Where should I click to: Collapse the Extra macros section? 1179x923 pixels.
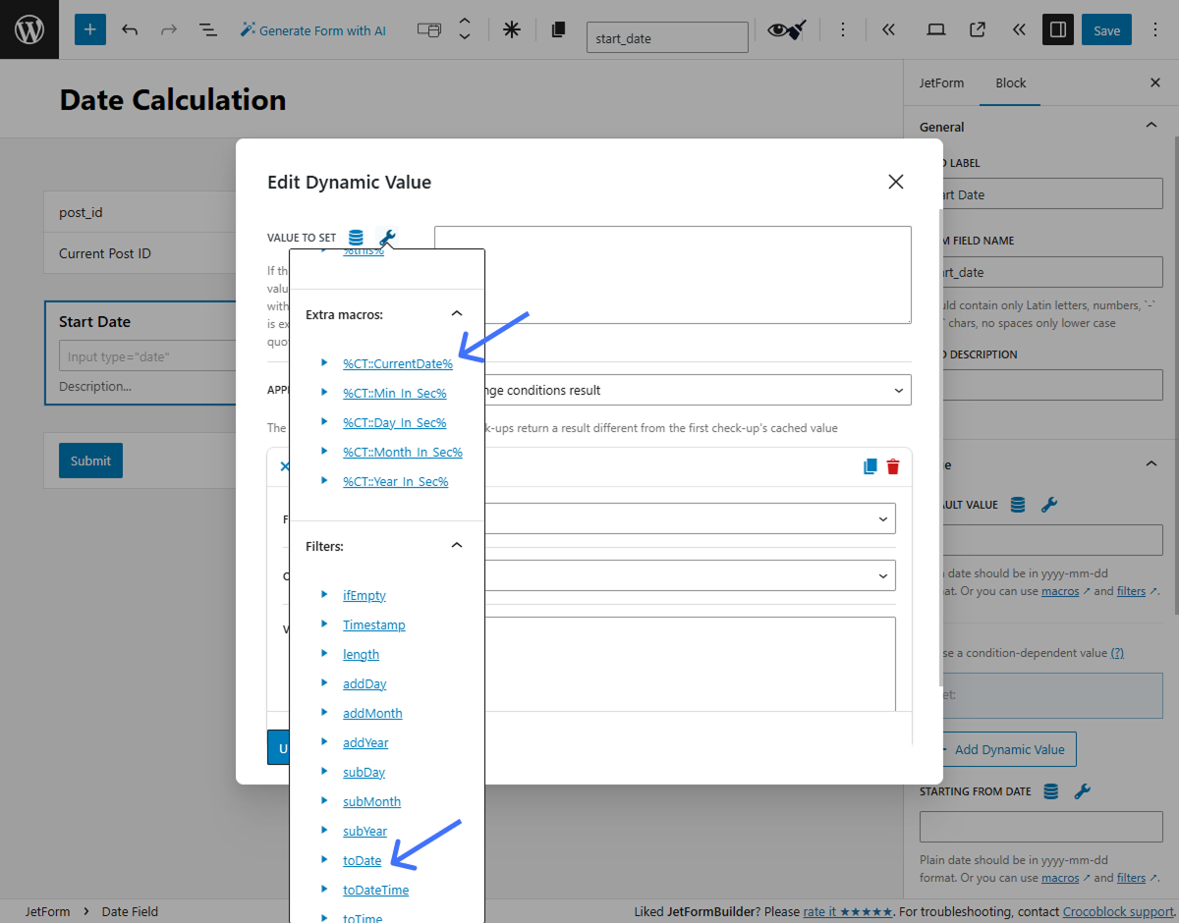456,312
